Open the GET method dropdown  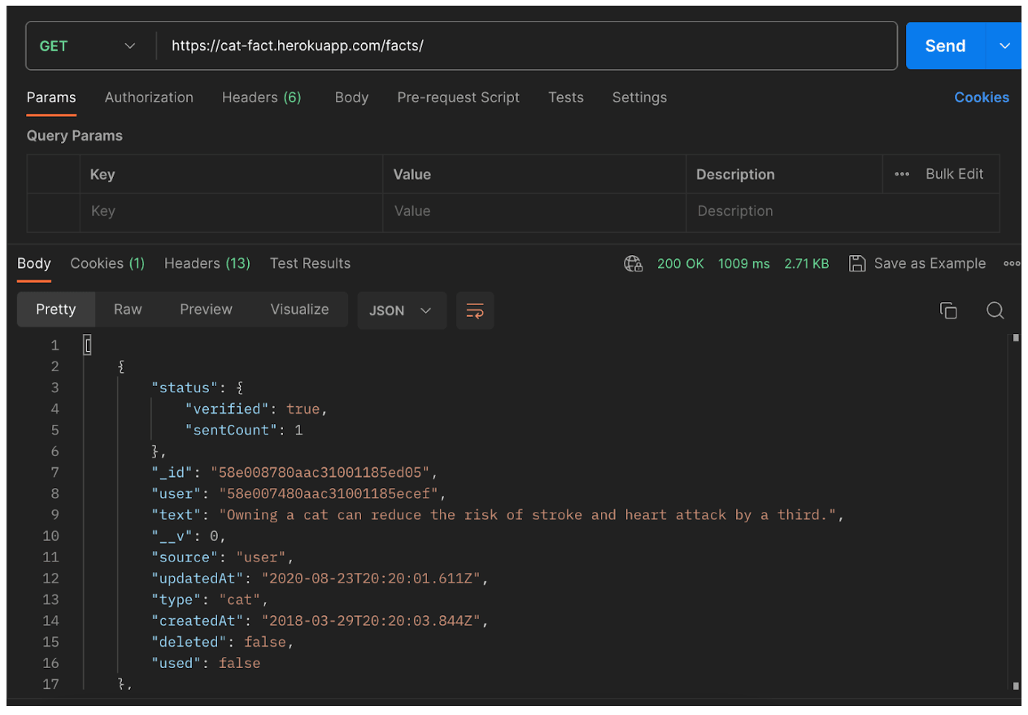(88, 45)
